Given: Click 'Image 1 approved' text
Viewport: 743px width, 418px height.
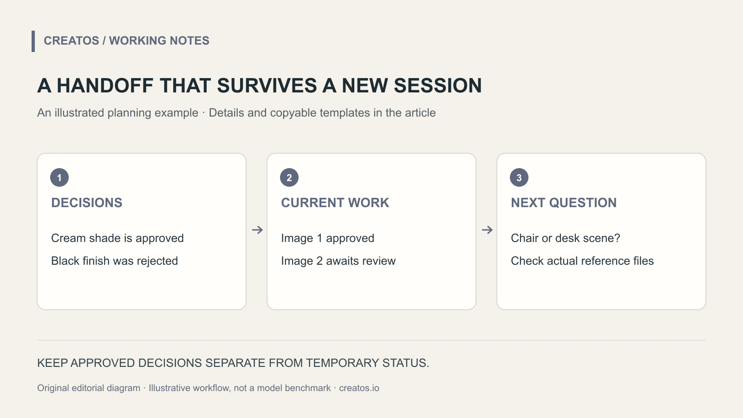Looking at the screenshot, I should pos(327,238).
